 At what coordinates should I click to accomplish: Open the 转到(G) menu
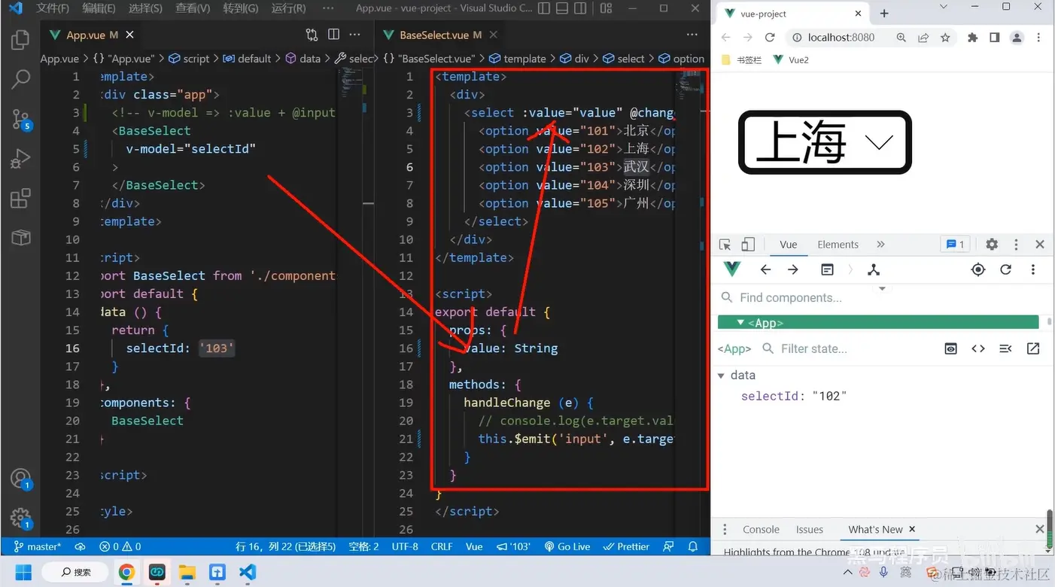(241, 8)
